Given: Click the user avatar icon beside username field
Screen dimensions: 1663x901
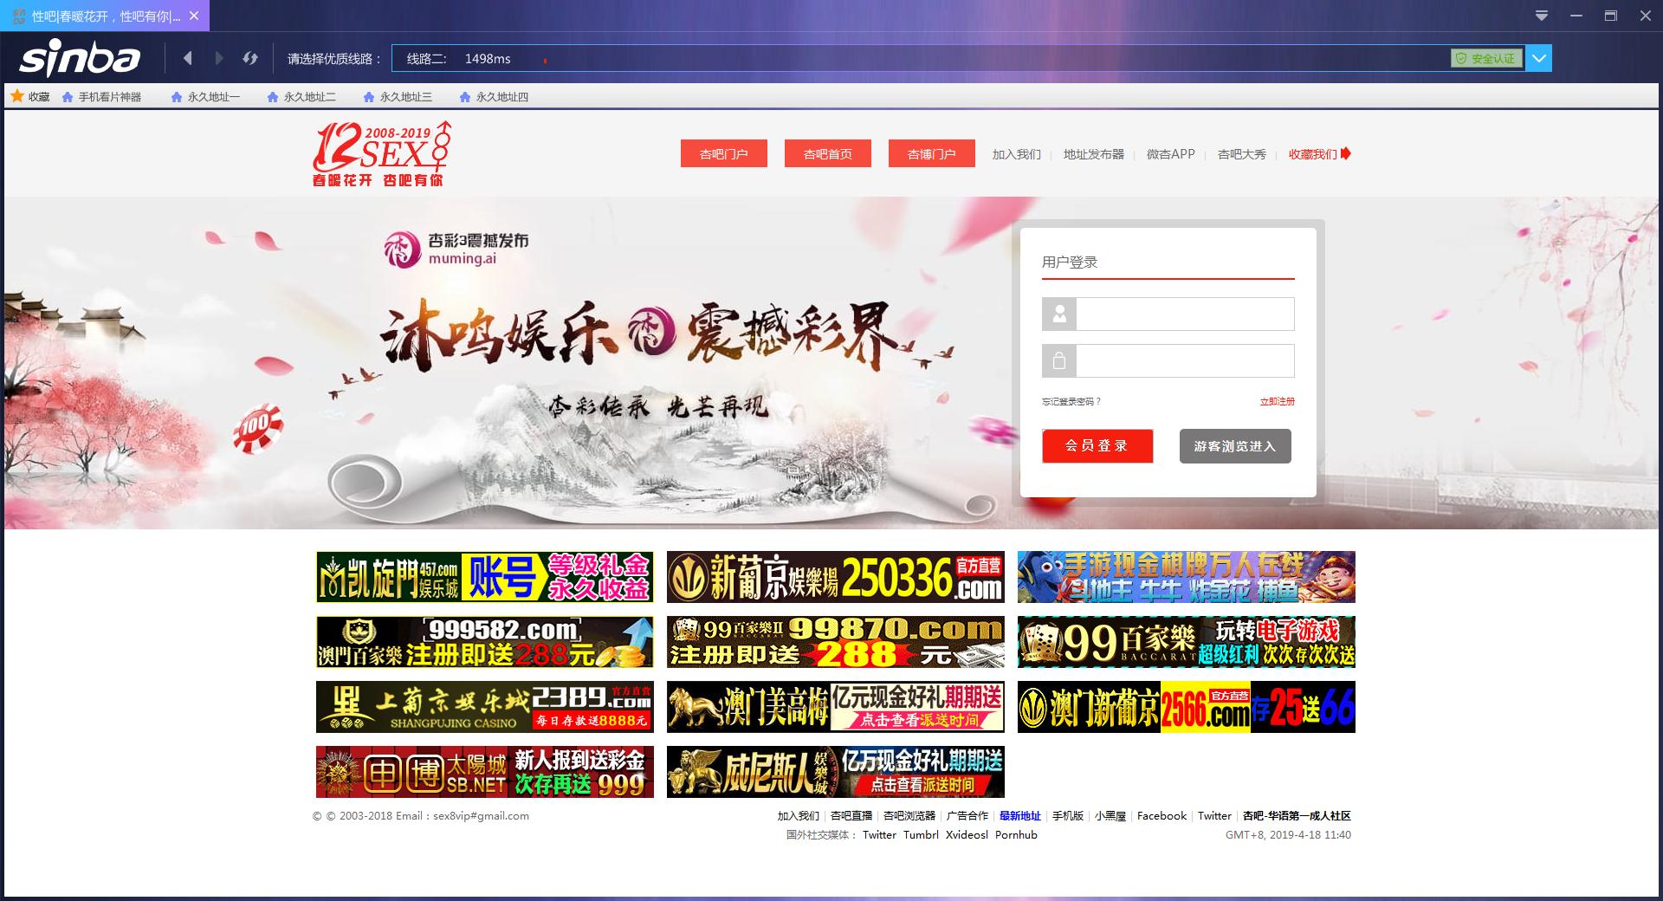Looking at the screenshot, I should point(1059,314).
